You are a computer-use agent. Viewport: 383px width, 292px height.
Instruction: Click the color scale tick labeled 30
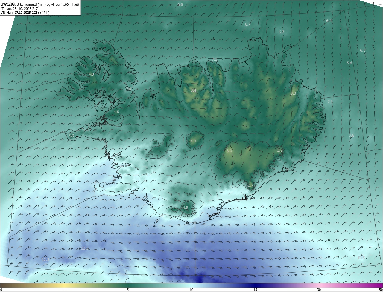(319, 290)
